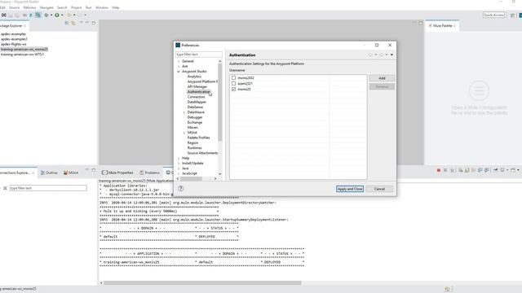Screen dimensions: 522x293
Task: Expand the Install/Update preferences node
Action: point(179,163)
